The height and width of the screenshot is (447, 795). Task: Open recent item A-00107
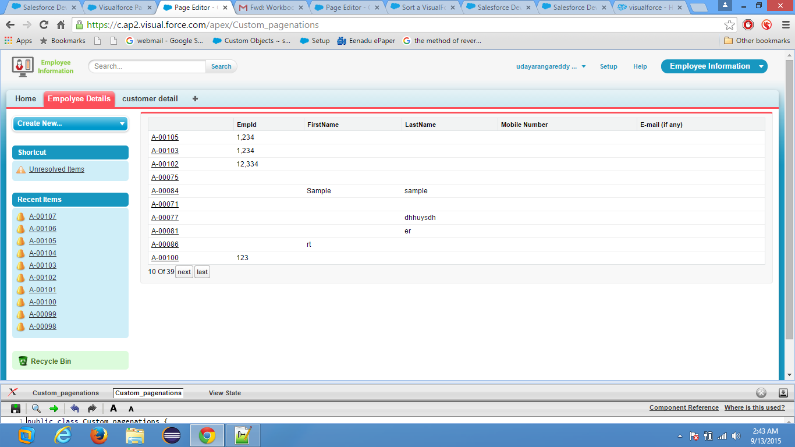(42, 217)
